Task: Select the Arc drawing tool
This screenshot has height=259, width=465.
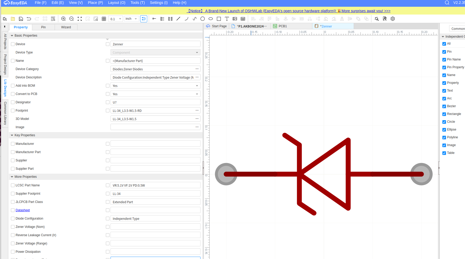Action: (186, 19)
